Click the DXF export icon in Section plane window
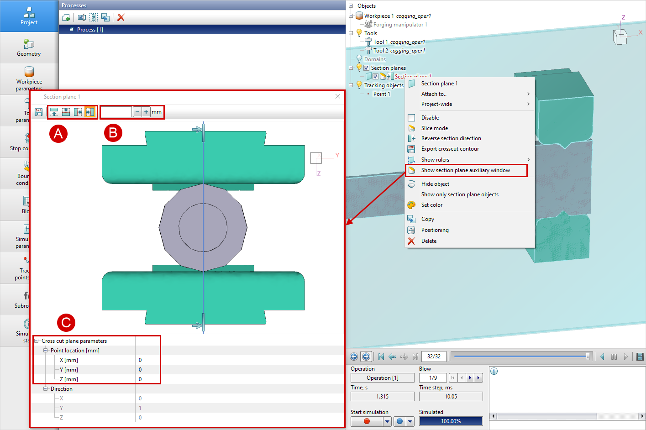Viewport: 646px width, 430px height. [39, 112]
